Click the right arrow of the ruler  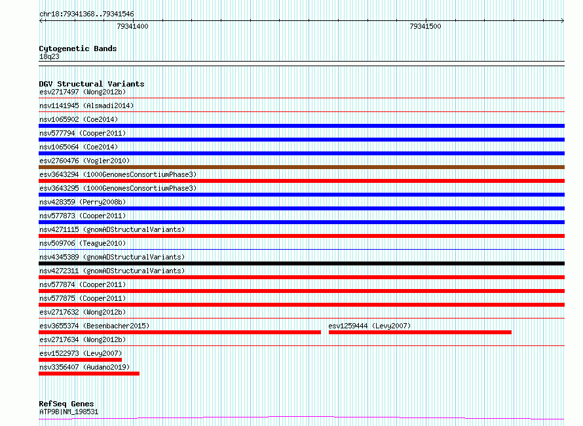tap(563, 21)
